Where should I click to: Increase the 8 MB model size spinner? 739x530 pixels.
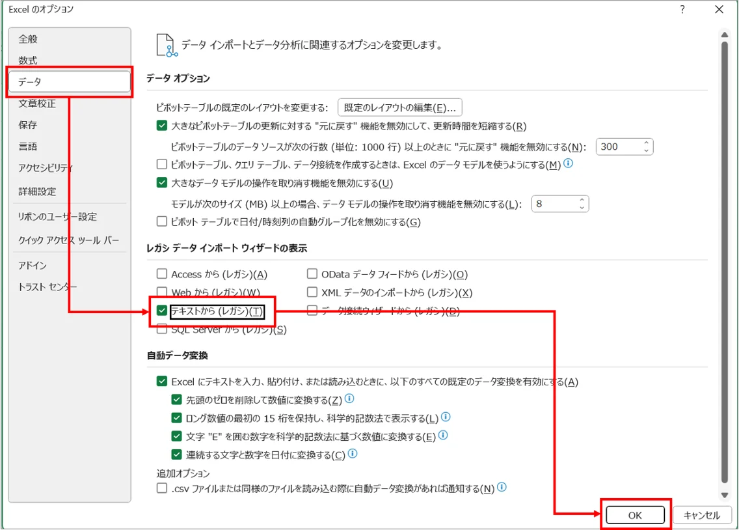582,200
